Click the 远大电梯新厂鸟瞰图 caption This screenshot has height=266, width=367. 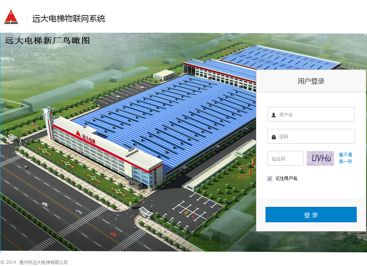pos(47,40)
